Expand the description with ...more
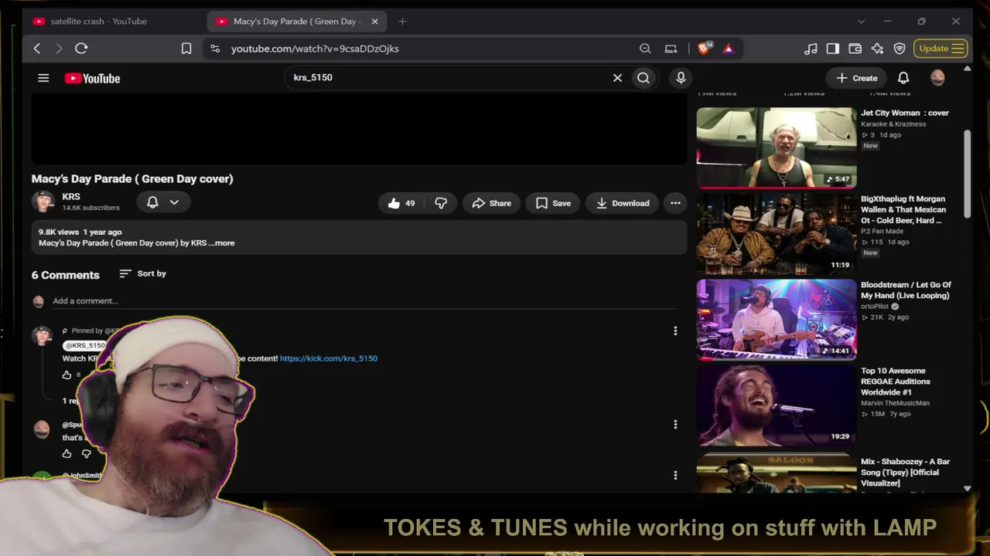 coord(221,243)
